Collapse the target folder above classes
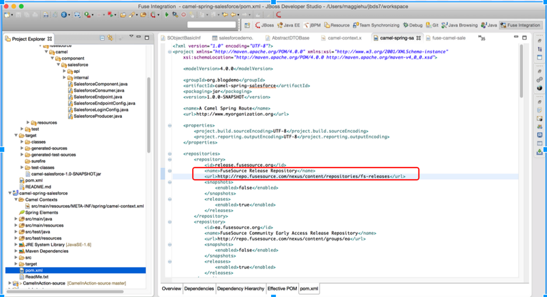The width and height of the screenshot is (547, 297). [x=16, y=135]
